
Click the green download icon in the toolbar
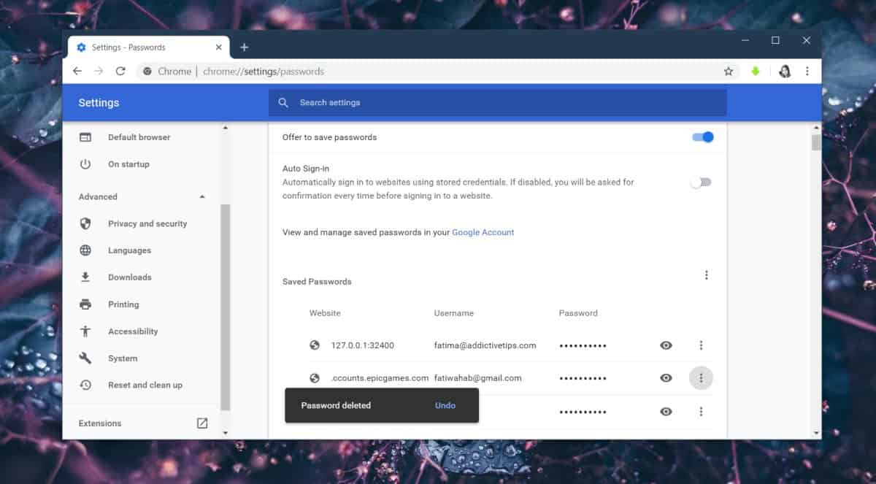[x=756, y=71]
